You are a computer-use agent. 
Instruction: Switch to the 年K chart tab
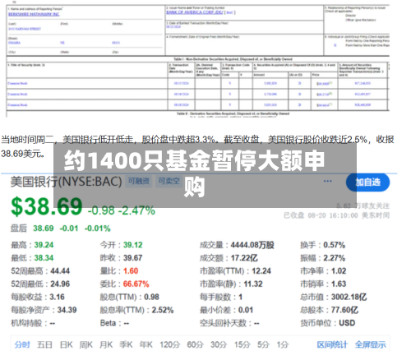pyautogui.click(x=145, y=344)
